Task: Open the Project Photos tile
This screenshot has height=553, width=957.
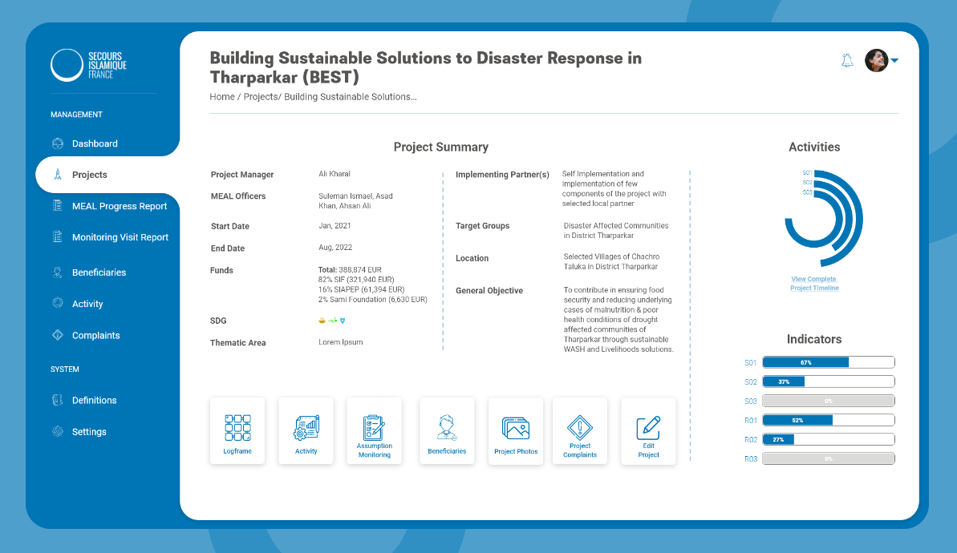Action: [516, 428]
